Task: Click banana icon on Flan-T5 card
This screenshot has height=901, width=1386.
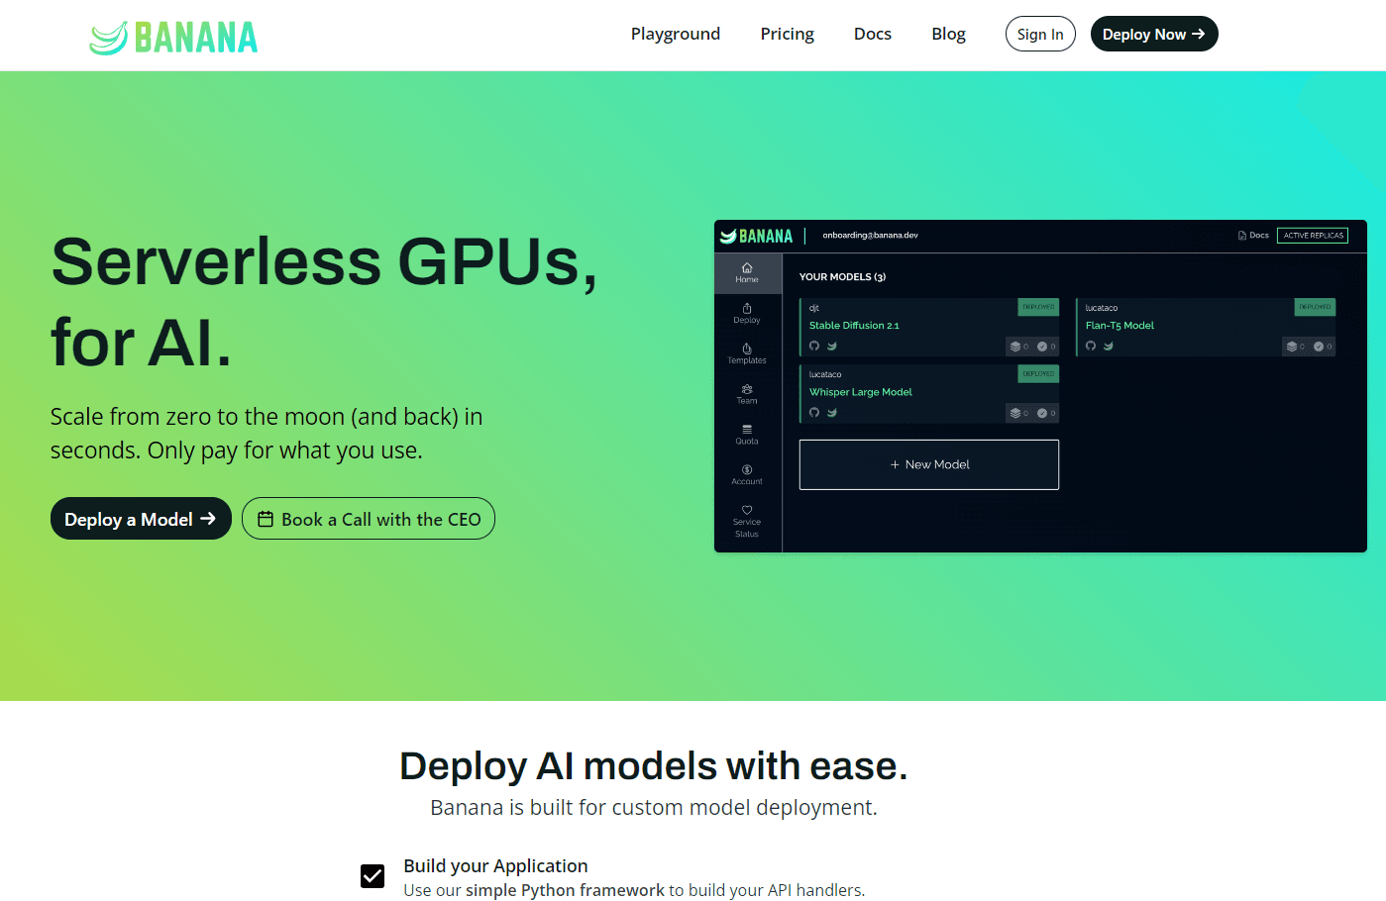Action: coord(1109,347)
